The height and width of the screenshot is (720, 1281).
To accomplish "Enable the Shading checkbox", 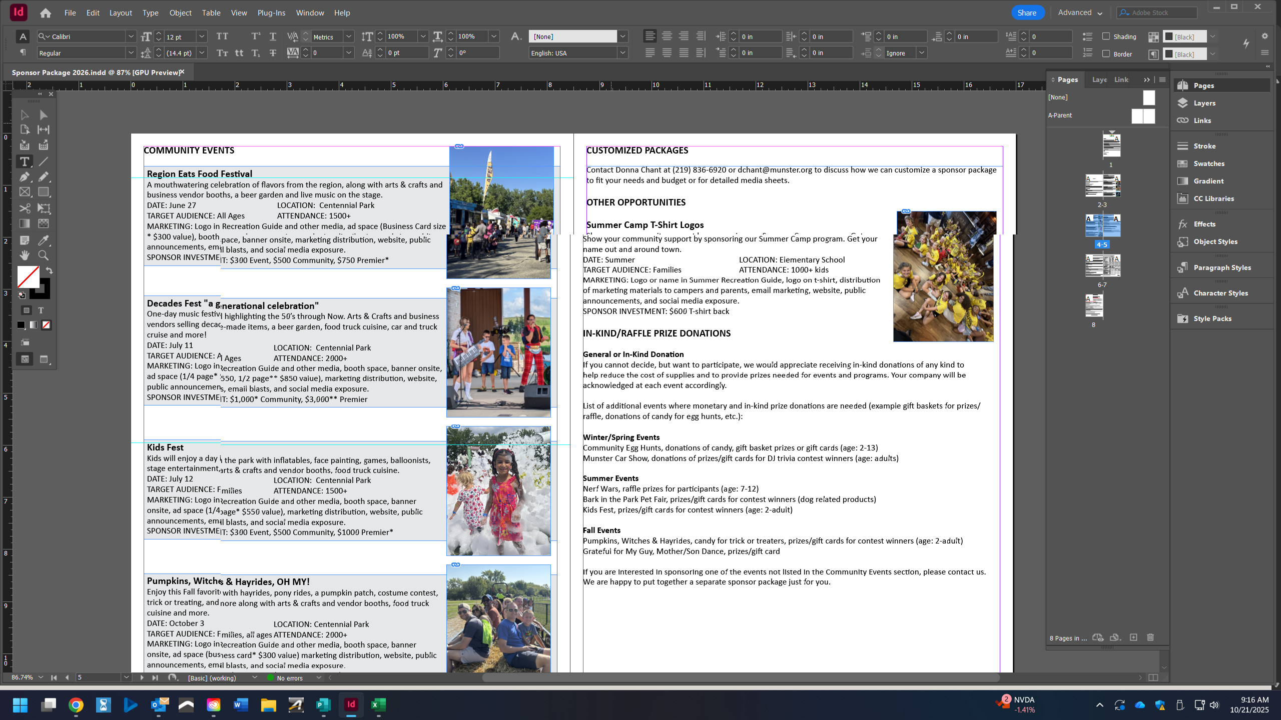I will 1106,36.
